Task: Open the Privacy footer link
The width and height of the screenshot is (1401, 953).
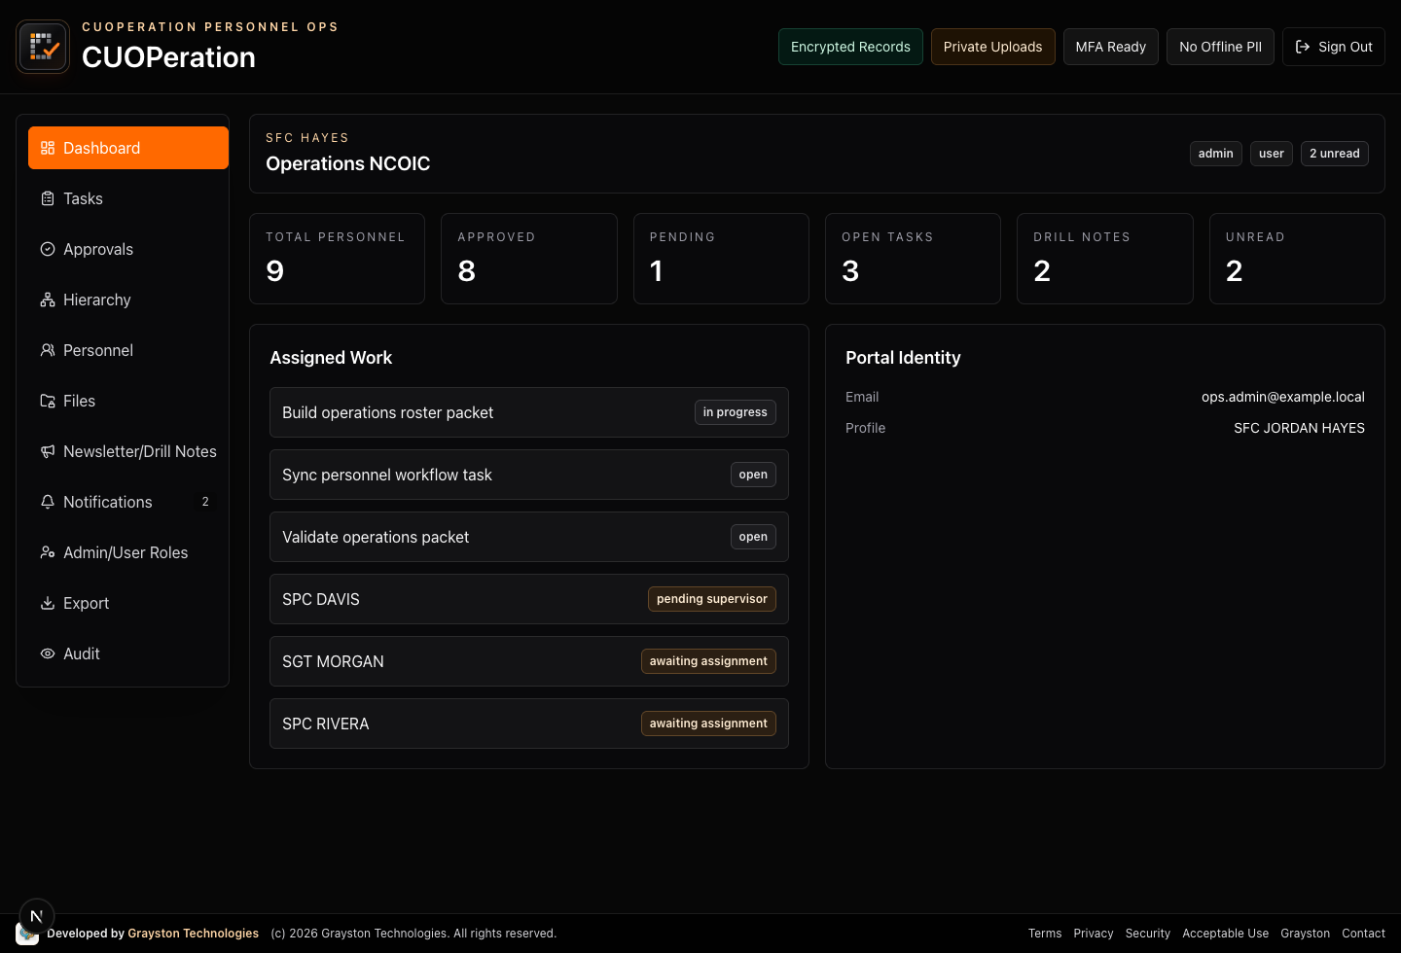Action: [1094, 934]
